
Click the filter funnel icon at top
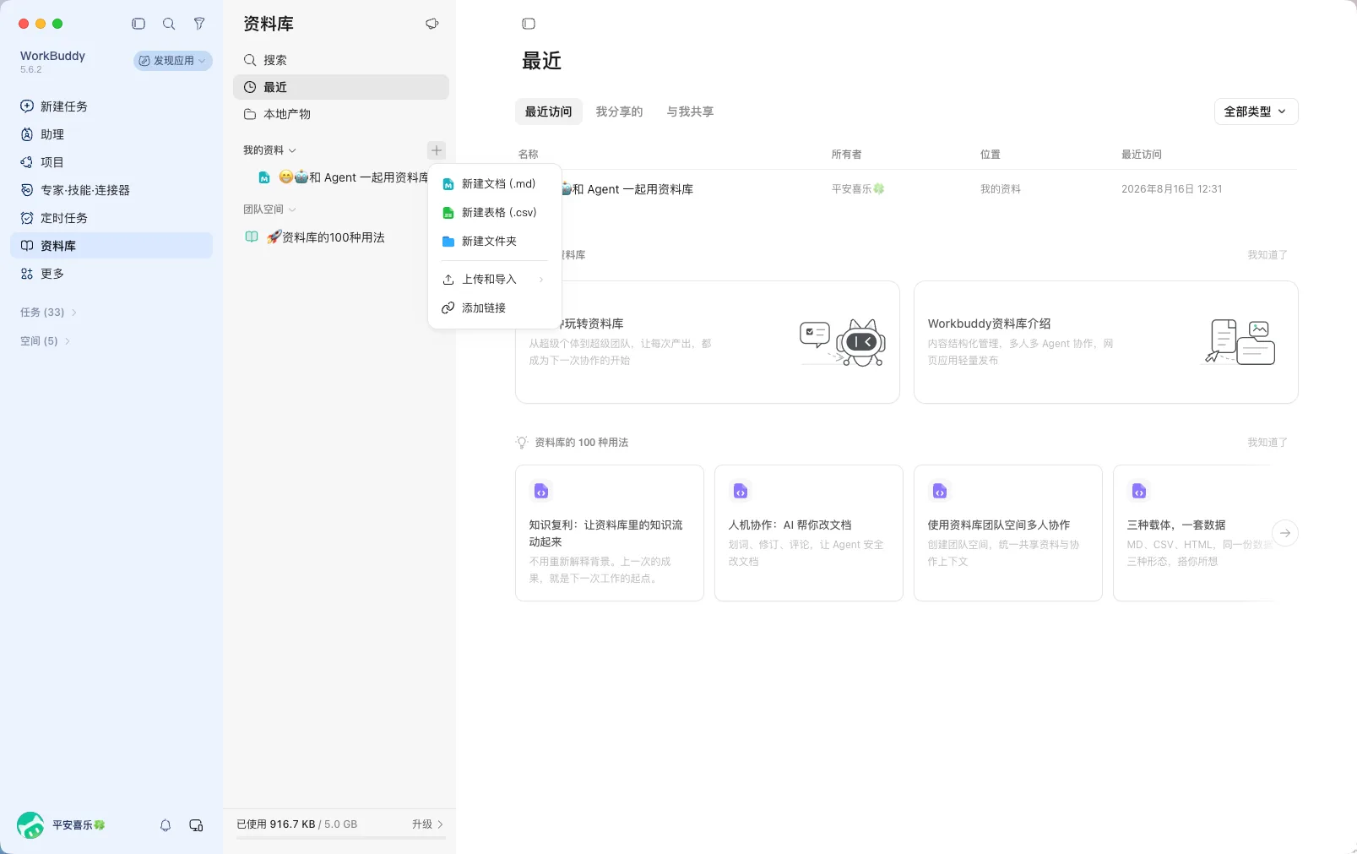199,24
